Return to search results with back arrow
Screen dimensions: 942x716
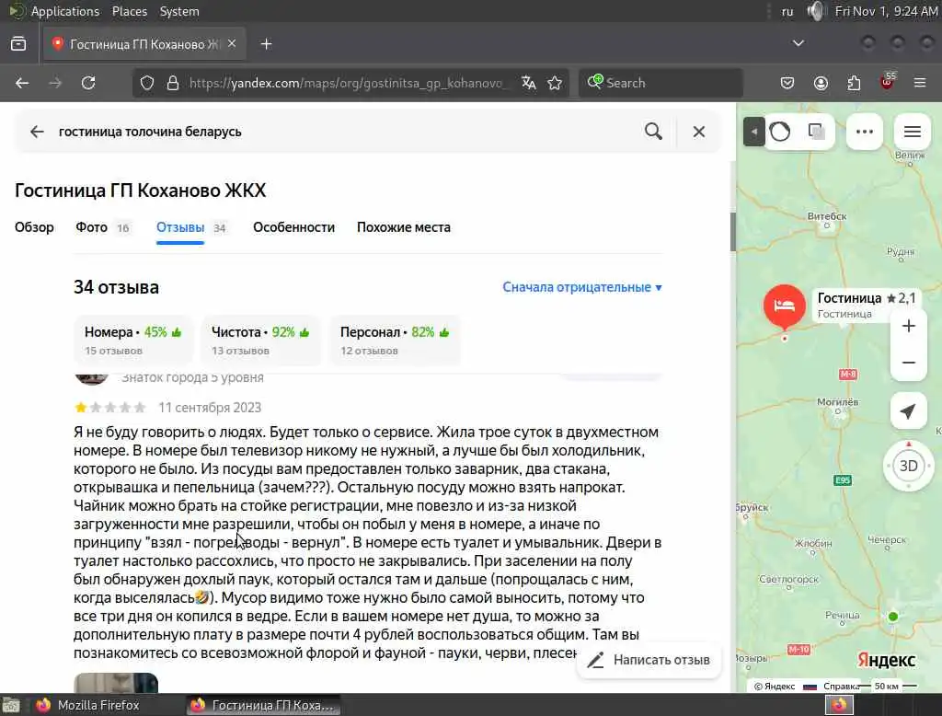coord(37,132)
